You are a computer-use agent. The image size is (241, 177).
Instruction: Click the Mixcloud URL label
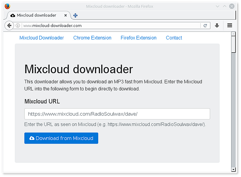point(42,101)
